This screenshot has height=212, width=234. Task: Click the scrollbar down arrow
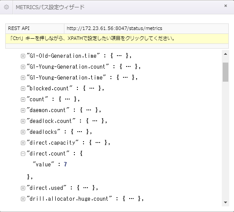(225, 202)
